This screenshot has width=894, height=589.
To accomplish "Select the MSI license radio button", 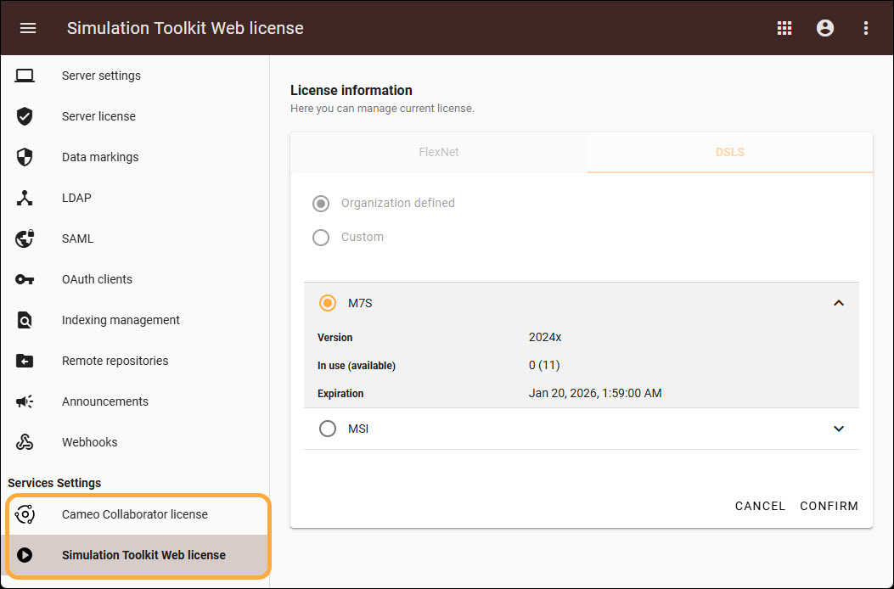I will 328,429.
